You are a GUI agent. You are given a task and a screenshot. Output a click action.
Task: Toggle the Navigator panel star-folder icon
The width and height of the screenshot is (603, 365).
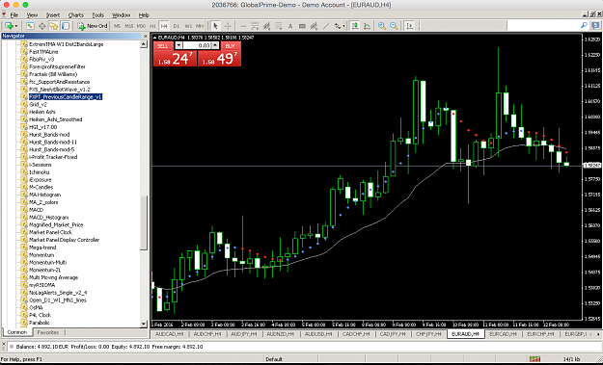53,26
